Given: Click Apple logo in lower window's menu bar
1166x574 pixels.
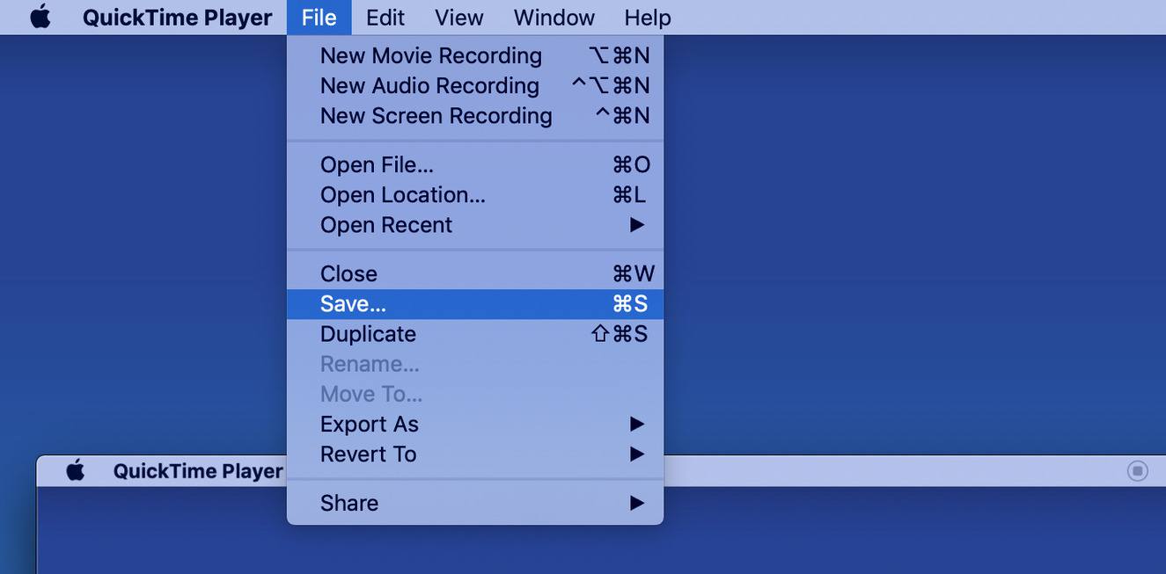Looking at the screenshot, I should tap(76, 470).
